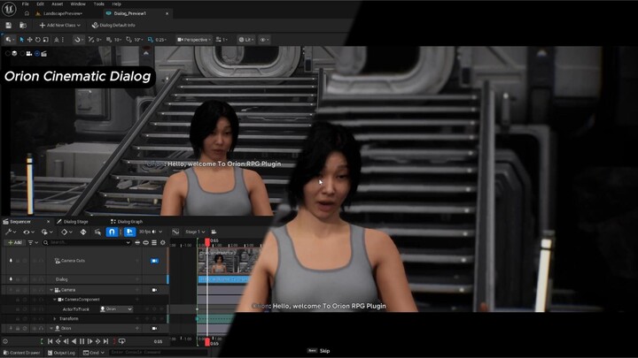This screenshot has height=358, width=638.
Task: Toggle the Camera Cuts lock camera button
Action: pos(154,261)
